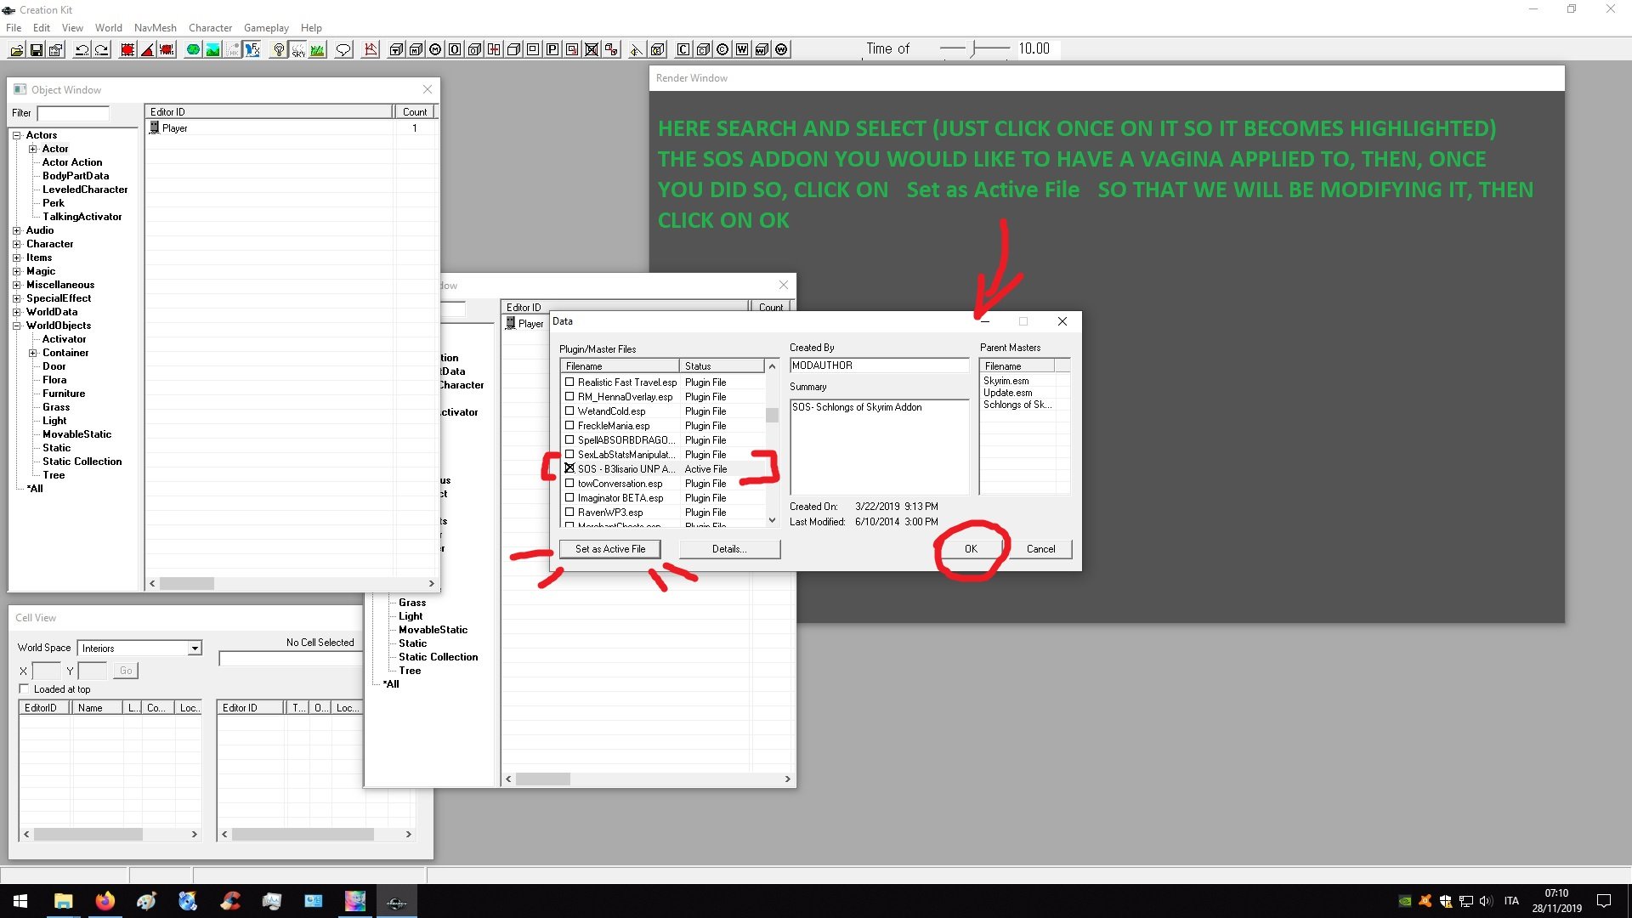Toggle the snap to angle icon

pyautogui.click(x=147, y=50)
